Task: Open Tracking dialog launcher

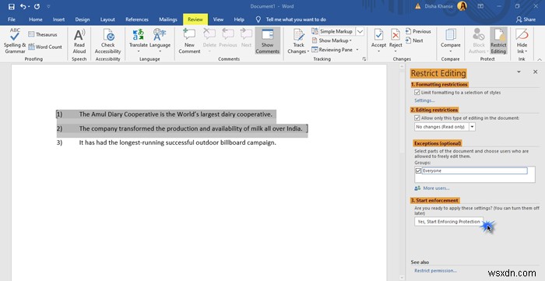Action: (364, 59)
